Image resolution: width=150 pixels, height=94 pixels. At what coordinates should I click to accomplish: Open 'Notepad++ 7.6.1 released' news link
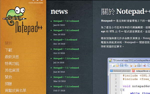[x=66, y=30]
